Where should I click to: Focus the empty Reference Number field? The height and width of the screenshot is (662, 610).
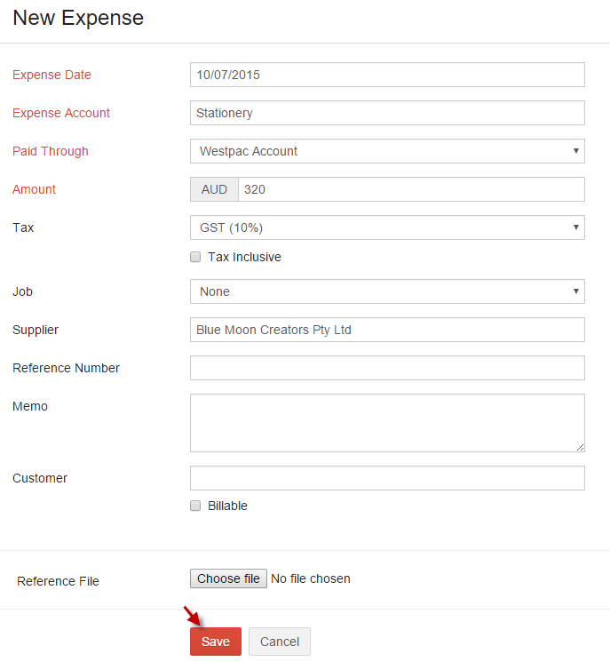click(x=387, y=368)
